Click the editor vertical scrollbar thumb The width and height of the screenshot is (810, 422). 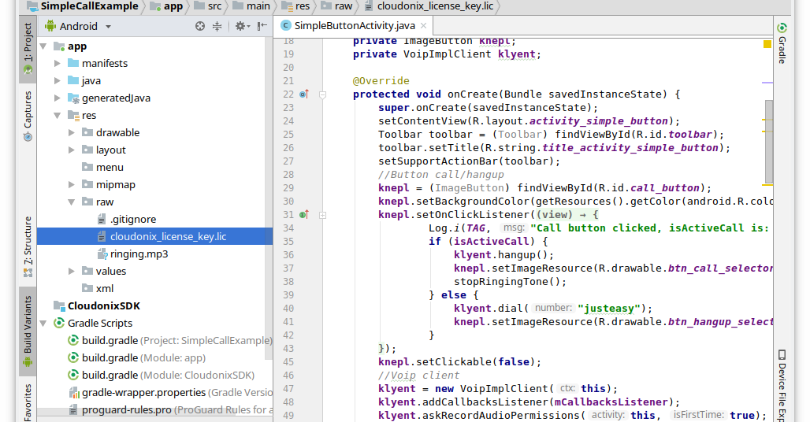(x=769, y=142)
